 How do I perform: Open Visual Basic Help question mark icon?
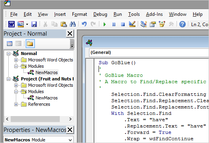tap(182, 24)
